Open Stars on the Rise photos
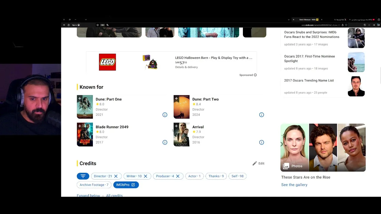Image resolution: width=381 pixels, height=214 pixels. click(323, 147)
